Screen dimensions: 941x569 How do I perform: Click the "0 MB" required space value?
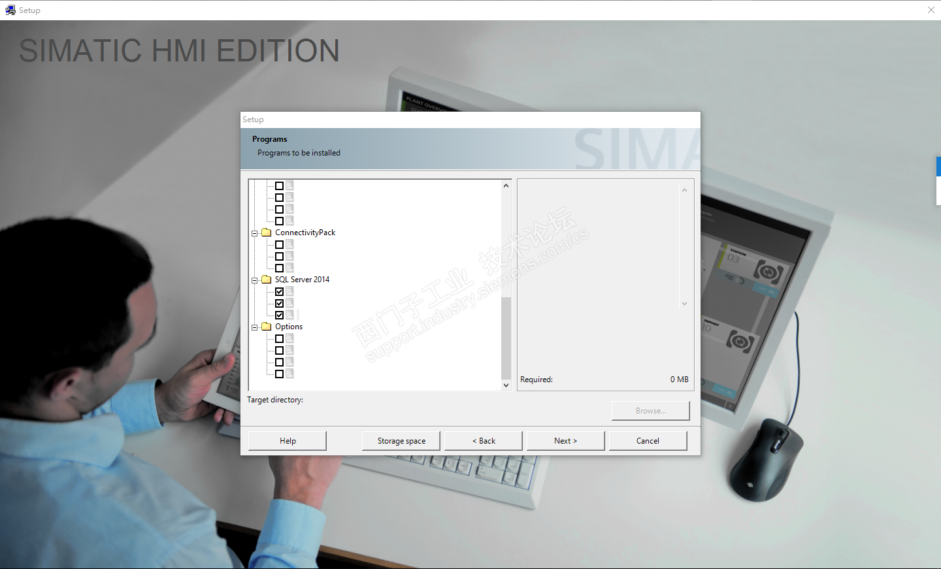click(x=680, y=380)
